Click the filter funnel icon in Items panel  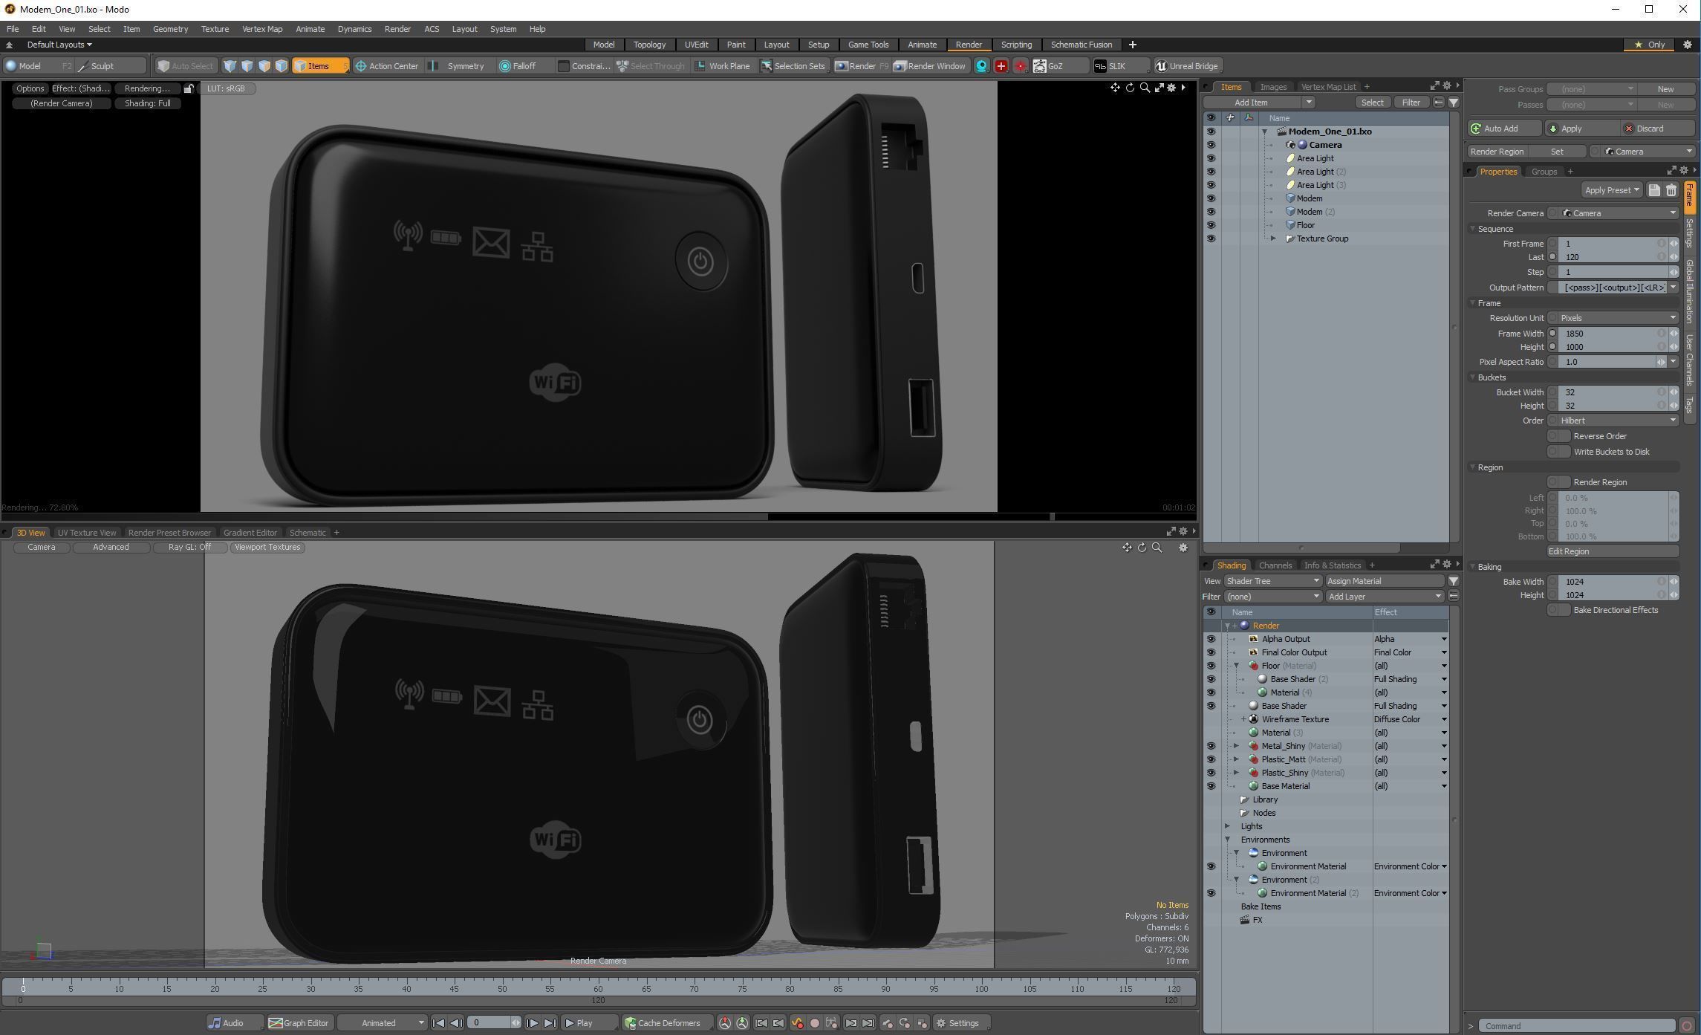[x=1453, y=103]
